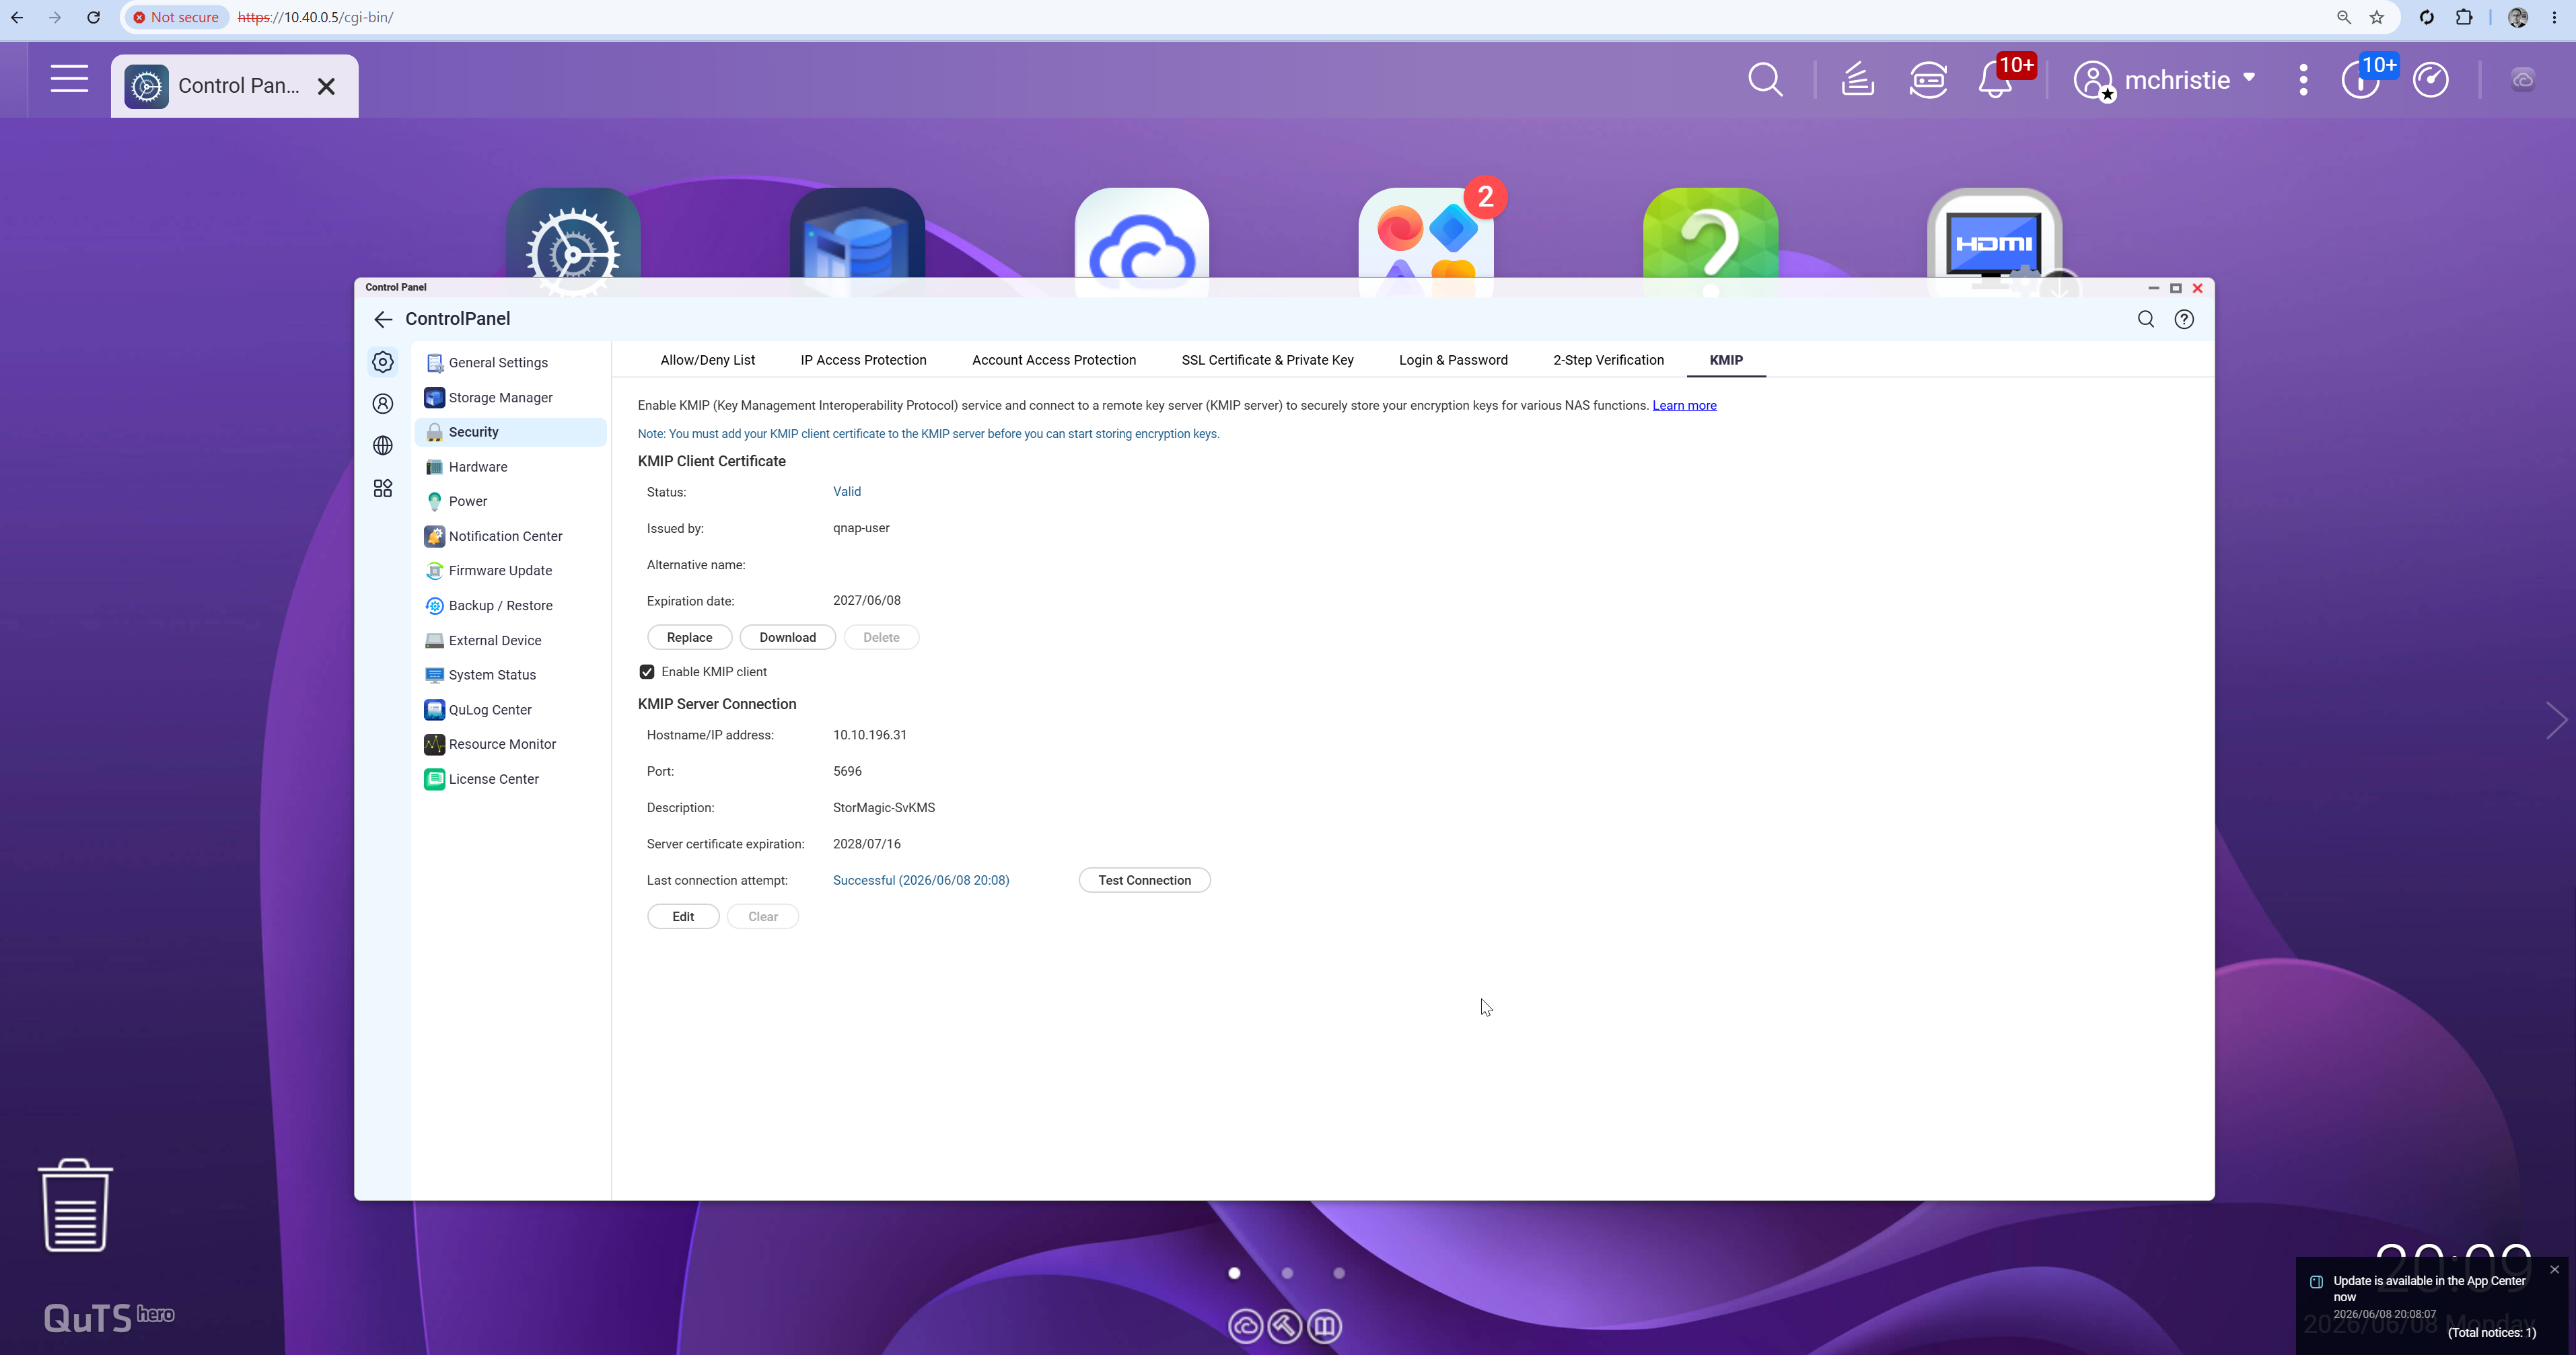Reload the page with the browser refresh icon
This screenshot has height=1355, width=2576.
93,17
